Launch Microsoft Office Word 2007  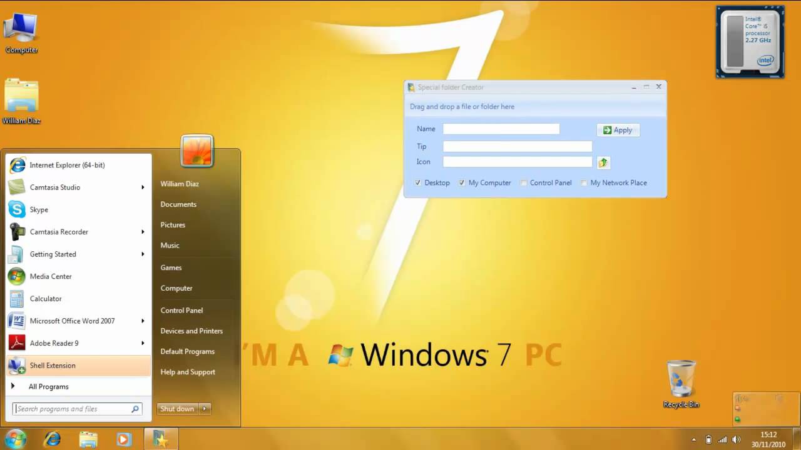(79, 321)
